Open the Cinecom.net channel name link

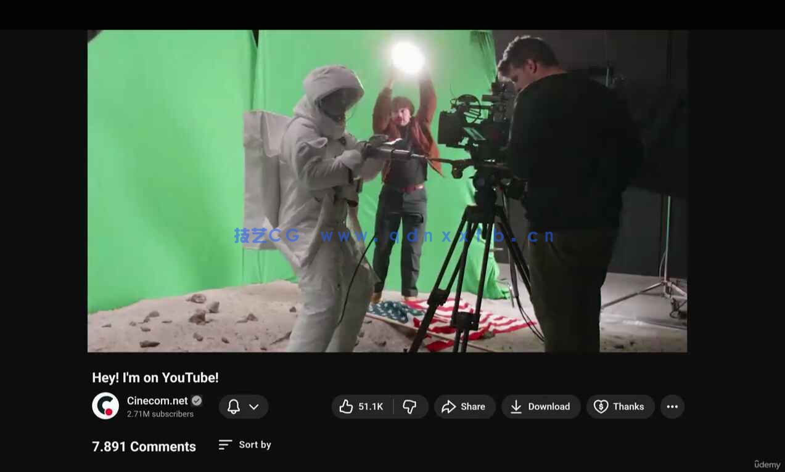tap(157, 401)
